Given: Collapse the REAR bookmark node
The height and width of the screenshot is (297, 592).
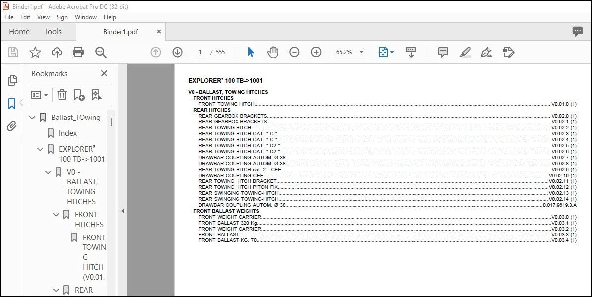Looking at the screenshot, I should pyautogui.click(x=56, y=290).
